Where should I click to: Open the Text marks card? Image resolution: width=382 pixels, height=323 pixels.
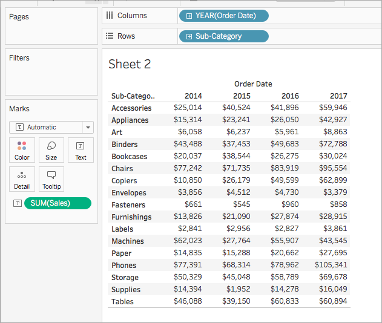[81, 150]
